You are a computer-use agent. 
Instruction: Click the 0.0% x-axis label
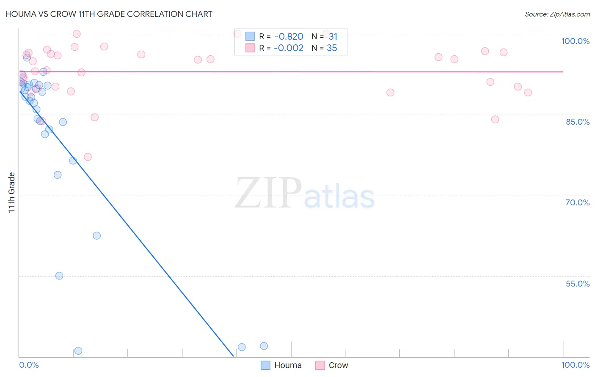(29, 365)
